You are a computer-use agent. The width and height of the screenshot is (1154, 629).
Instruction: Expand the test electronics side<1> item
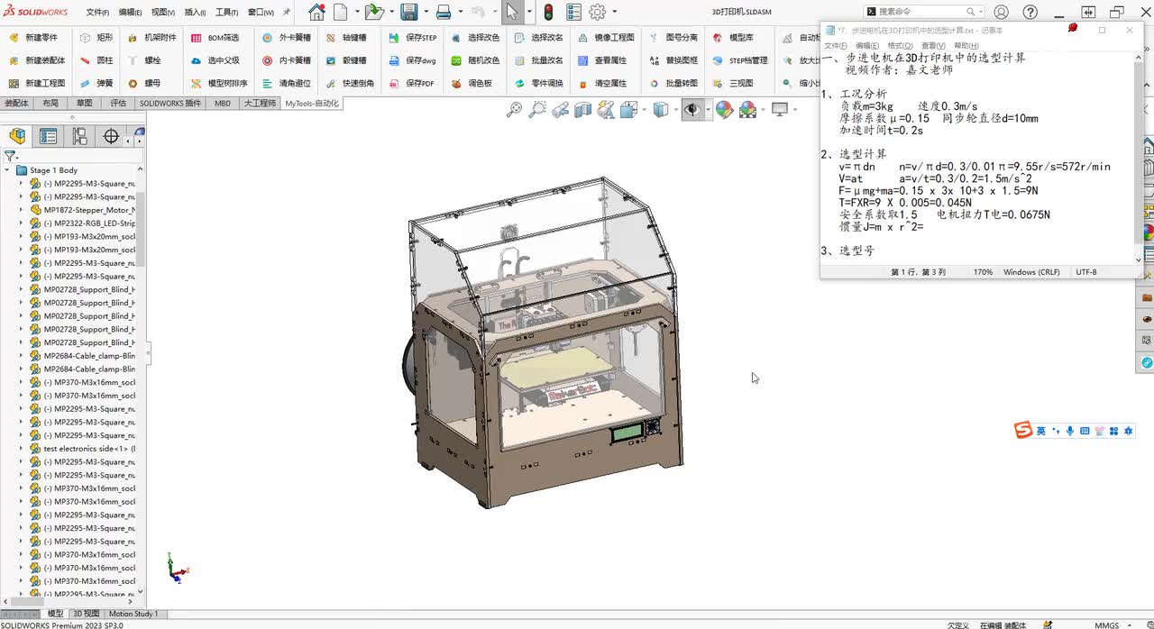click(x=22, y=449)
